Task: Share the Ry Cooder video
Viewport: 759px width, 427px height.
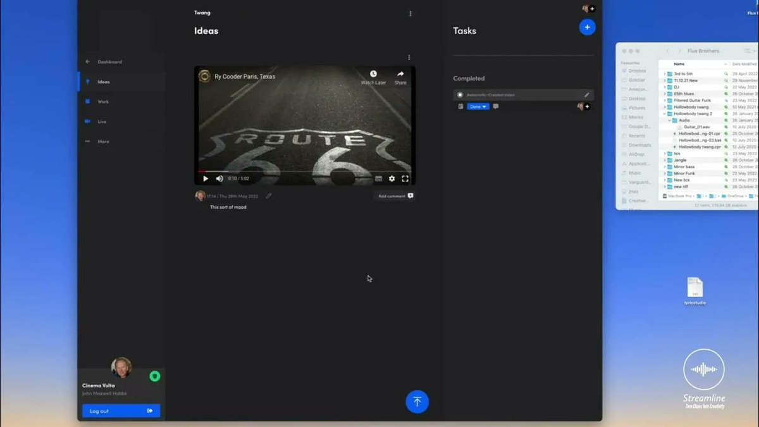Action: (400, 77)
